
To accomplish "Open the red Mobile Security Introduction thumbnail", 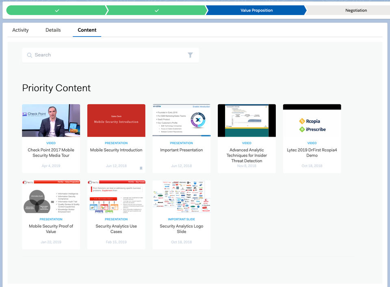I will click(116, 120).
